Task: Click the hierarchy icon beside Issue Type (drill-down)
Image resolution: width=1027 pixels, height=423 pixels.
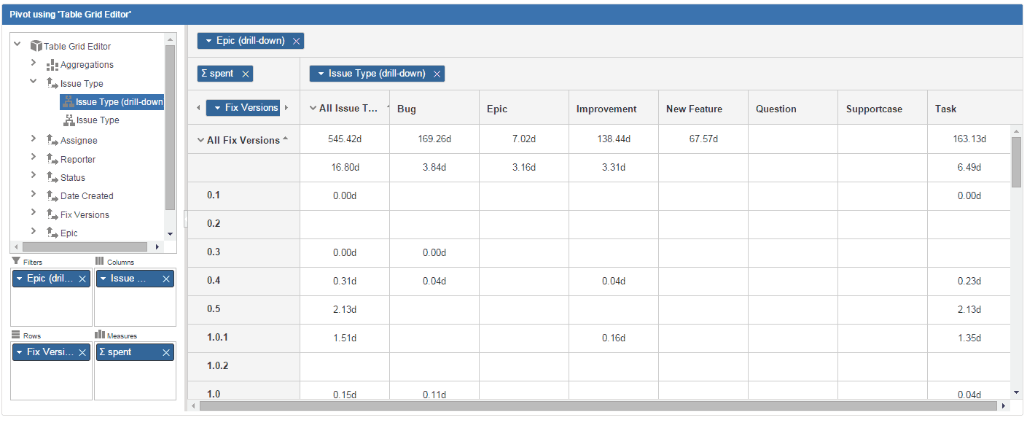Action: [67, 101]
